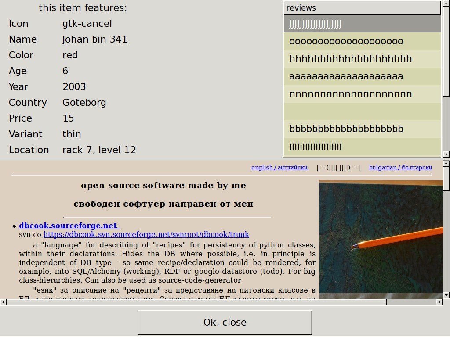Click the web page scroll-up arrow
The height and width of the screenshot is (337, 450).
(x=446, y=164)
